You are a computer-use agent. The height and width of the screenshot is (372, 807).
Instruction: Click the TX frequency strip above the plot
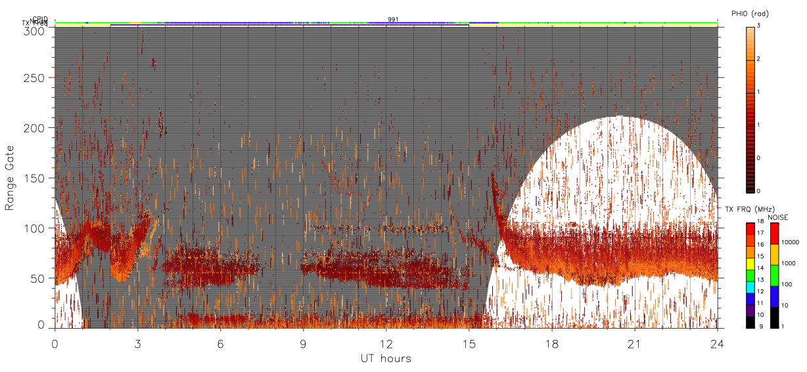click(x=386, y=26)
